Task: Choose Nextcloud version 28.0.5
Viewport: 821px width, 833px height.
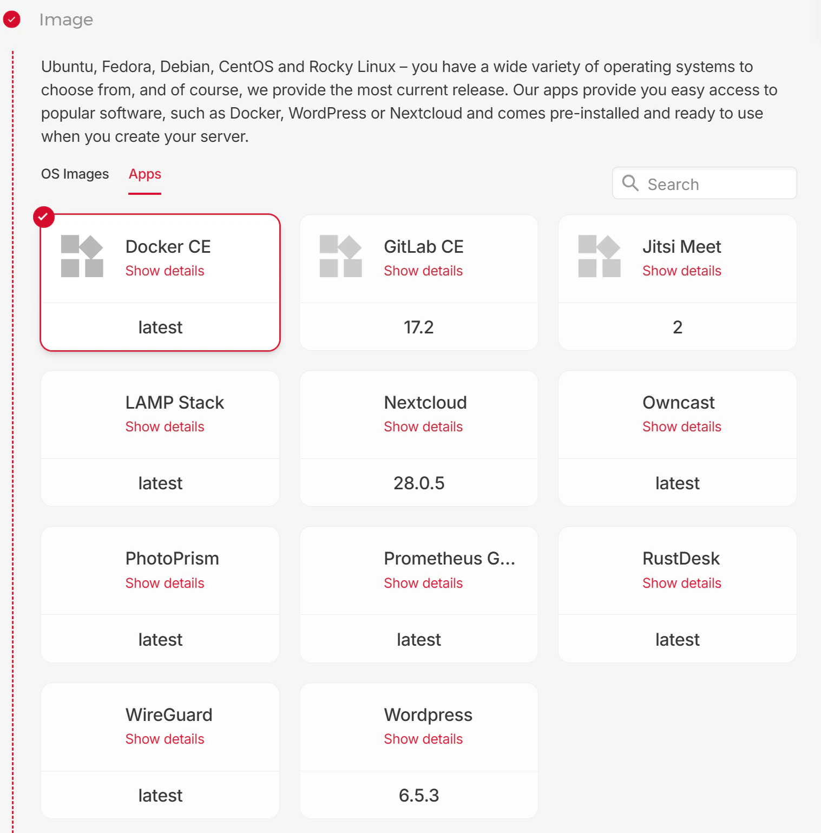Action: 419,483
